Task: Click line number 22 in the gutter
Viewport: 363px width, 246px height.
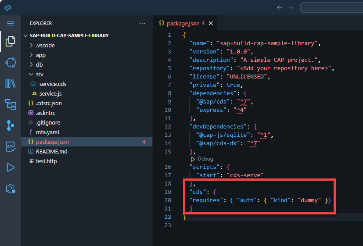Action: pos(168,217)
